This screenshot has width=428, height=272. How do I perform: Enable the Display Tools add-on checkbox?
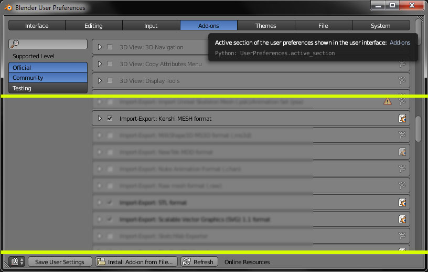[x=110, y=81]
